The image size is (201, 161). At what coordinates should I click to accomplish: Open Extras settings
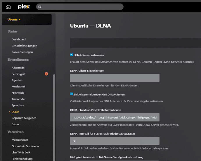[x=15, y=124]
